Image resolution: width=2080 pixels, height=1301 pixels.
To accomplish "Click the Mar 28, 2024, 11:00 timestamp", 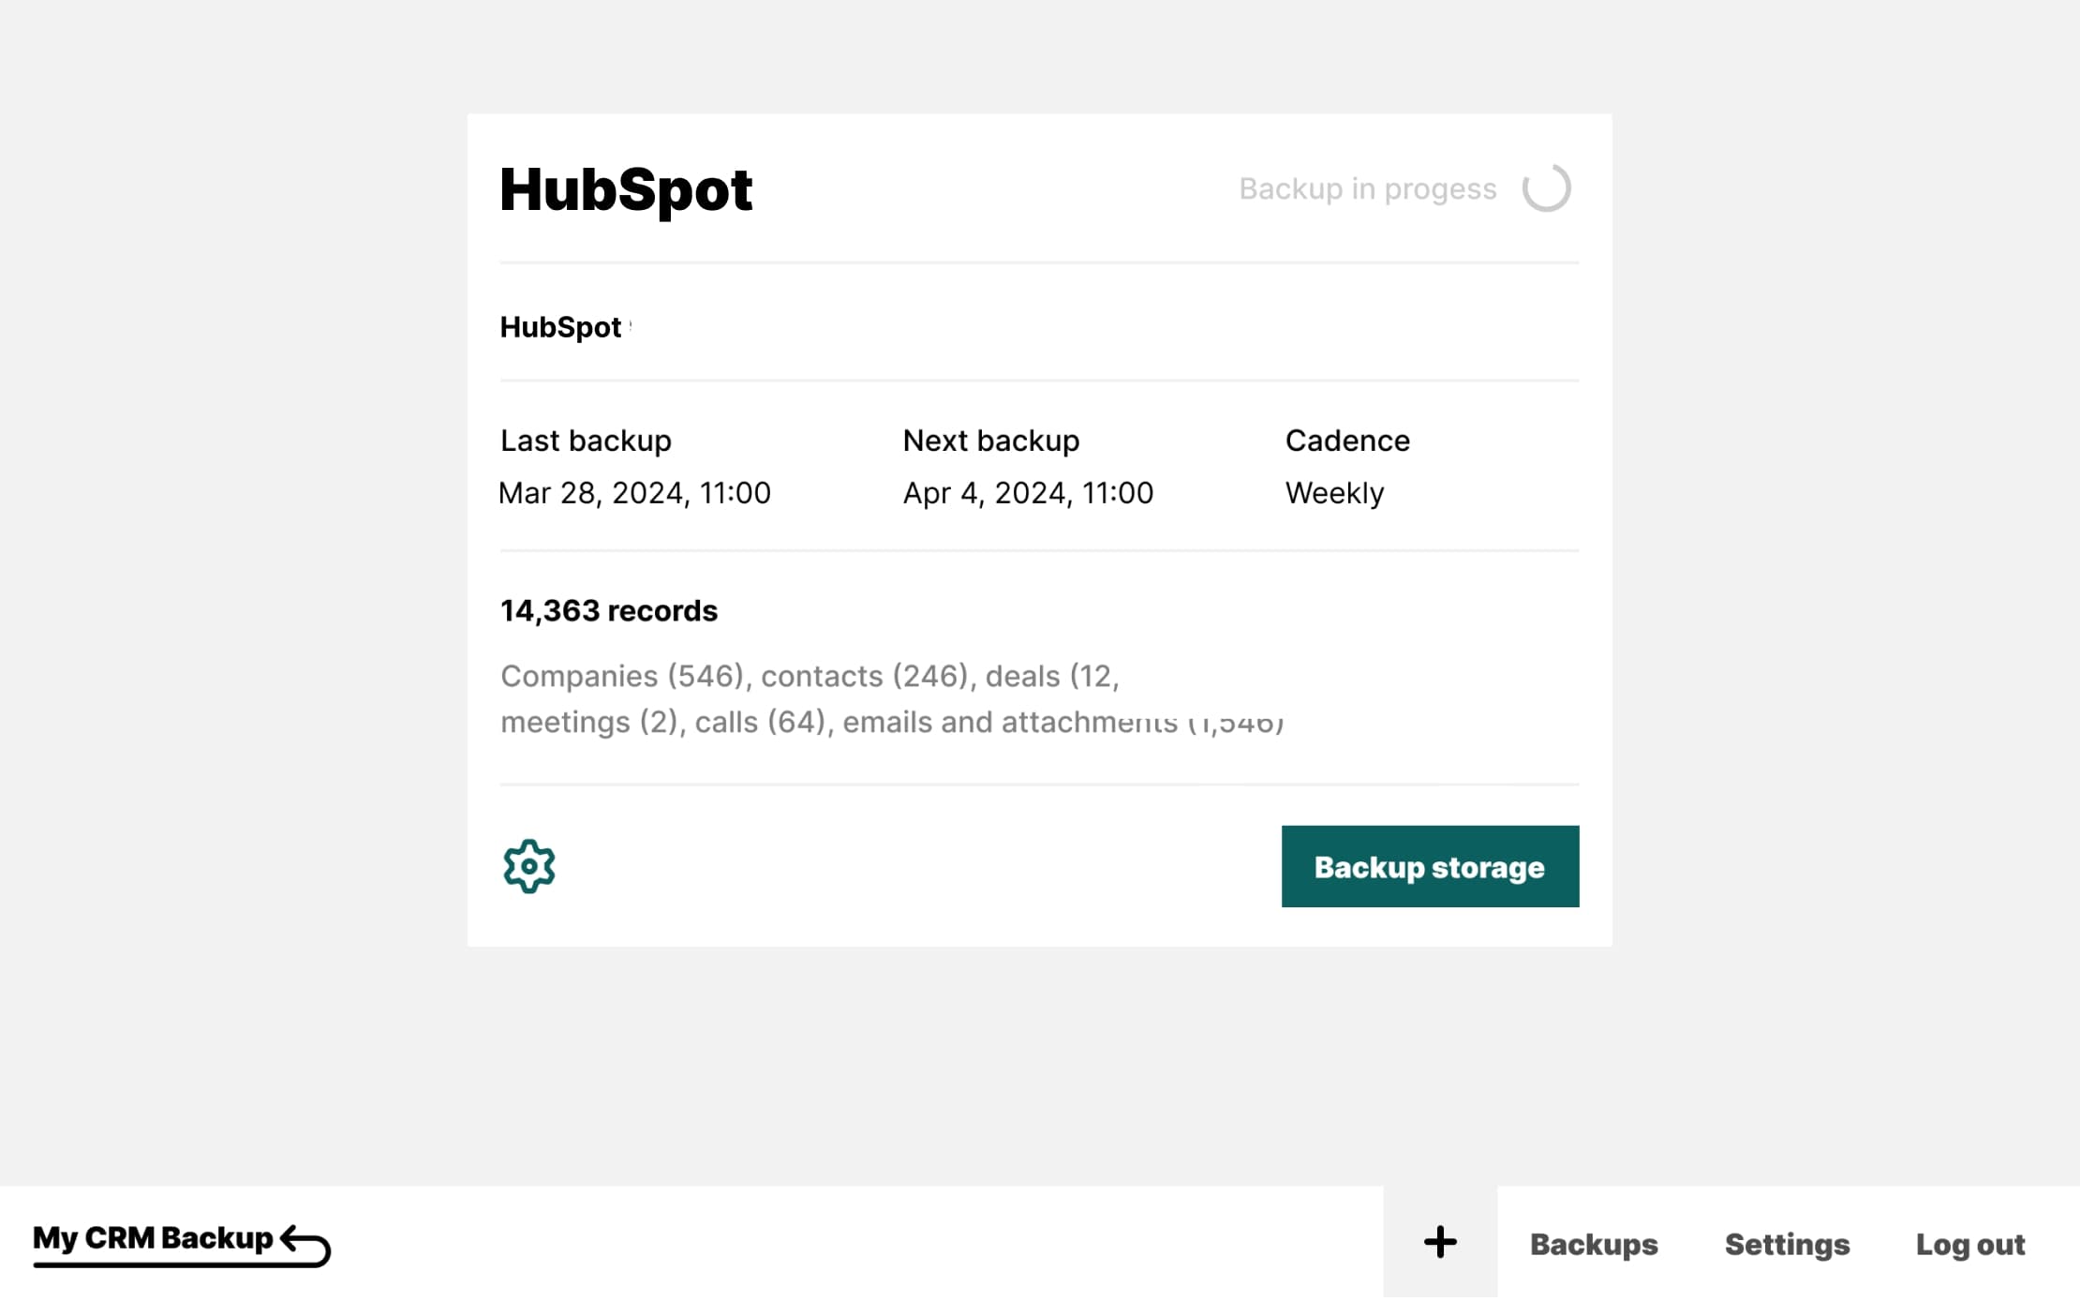I will pos(634,493).
